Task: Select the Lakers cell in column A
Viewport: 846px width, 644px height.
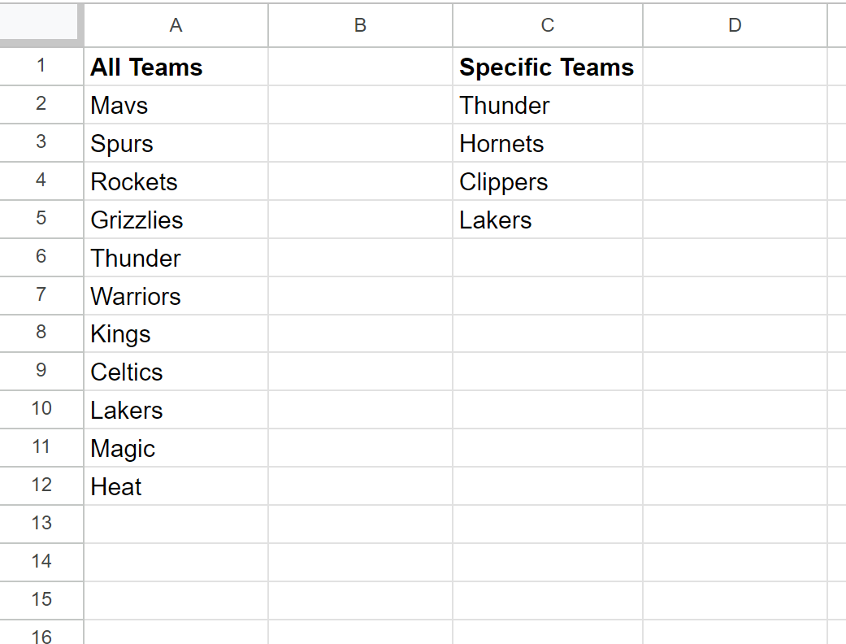Action: click(176, 410)
